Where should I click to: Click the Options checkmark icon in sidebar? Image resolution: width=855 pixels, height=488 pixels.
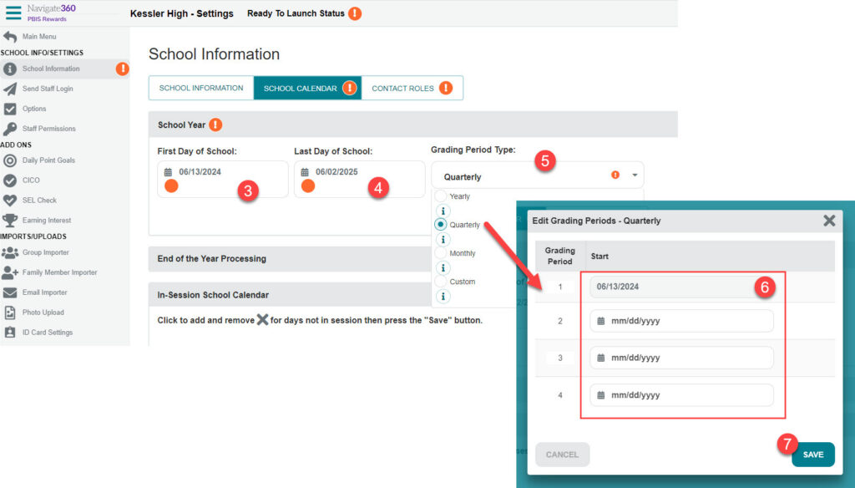click(x=10, y=109)
